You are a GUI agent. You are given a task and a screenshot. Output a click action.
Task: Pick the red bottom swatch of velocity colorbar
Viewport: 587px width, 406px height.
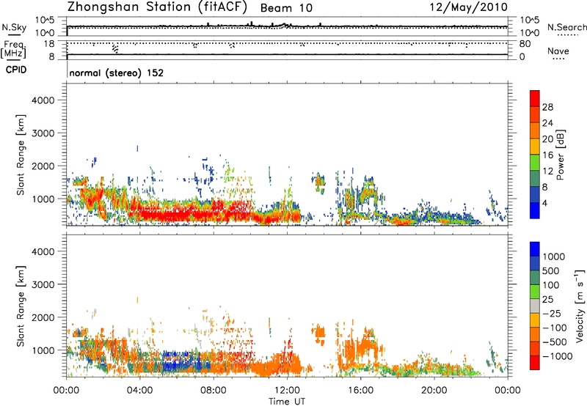pyautogui.click(x=535, y=363)
